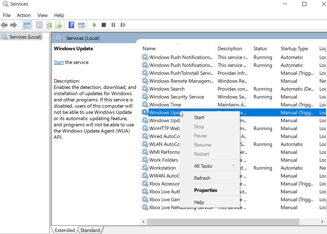Viewport: 327px width, 234px height.
Task: Click the gear icon beside Windows PushToInstall Service
Action: click(145, 73)
